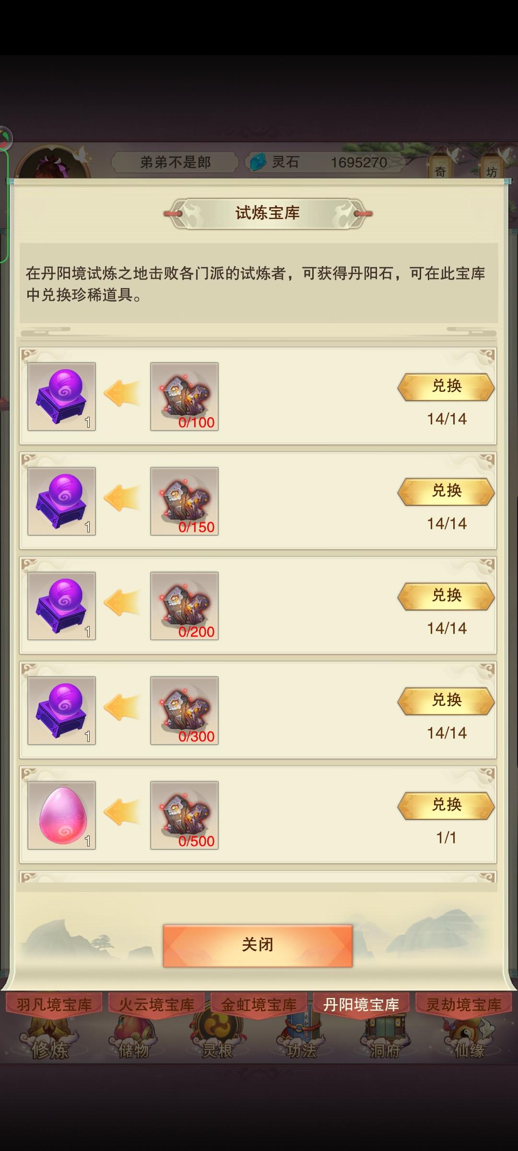Screen dimensions: 518x1151
Task: Tap the Danyang stone icon costing 0/300
Action: pos(185,710)
